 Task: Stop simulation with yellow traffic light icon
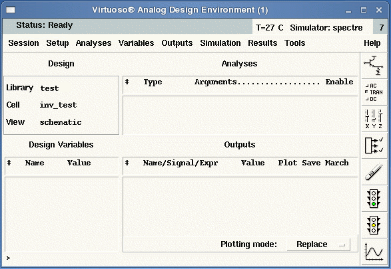pyautogui.click(x=374, y=225)
